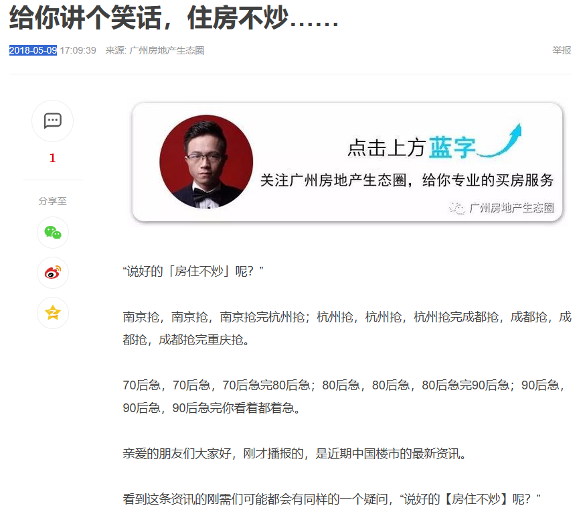The image size is (585, 512).
Task: Click the first quote line 说好的「房住不炒」呢
Action: tap(193, 271)
